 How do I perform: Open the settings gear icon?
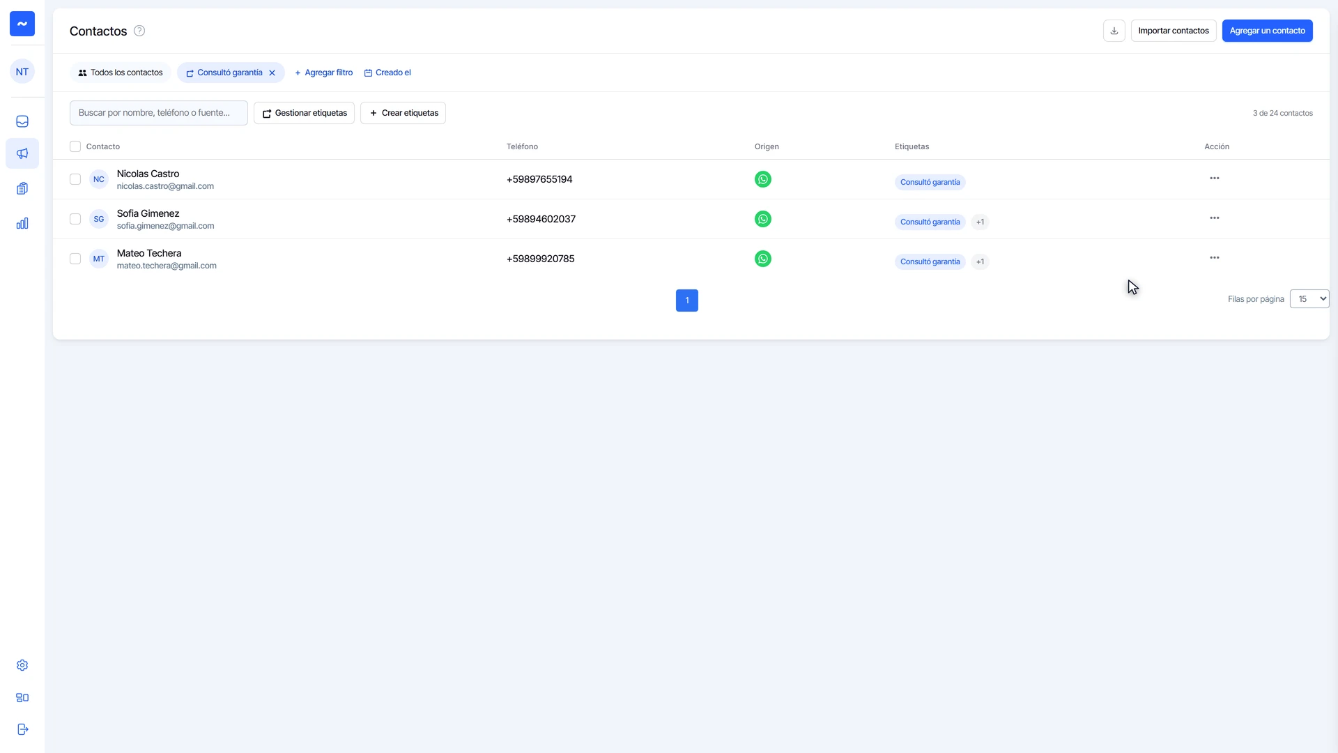22,665
